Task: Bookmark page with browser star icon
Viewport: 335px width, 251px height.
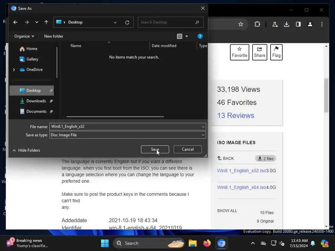Action: pos(241,24)
